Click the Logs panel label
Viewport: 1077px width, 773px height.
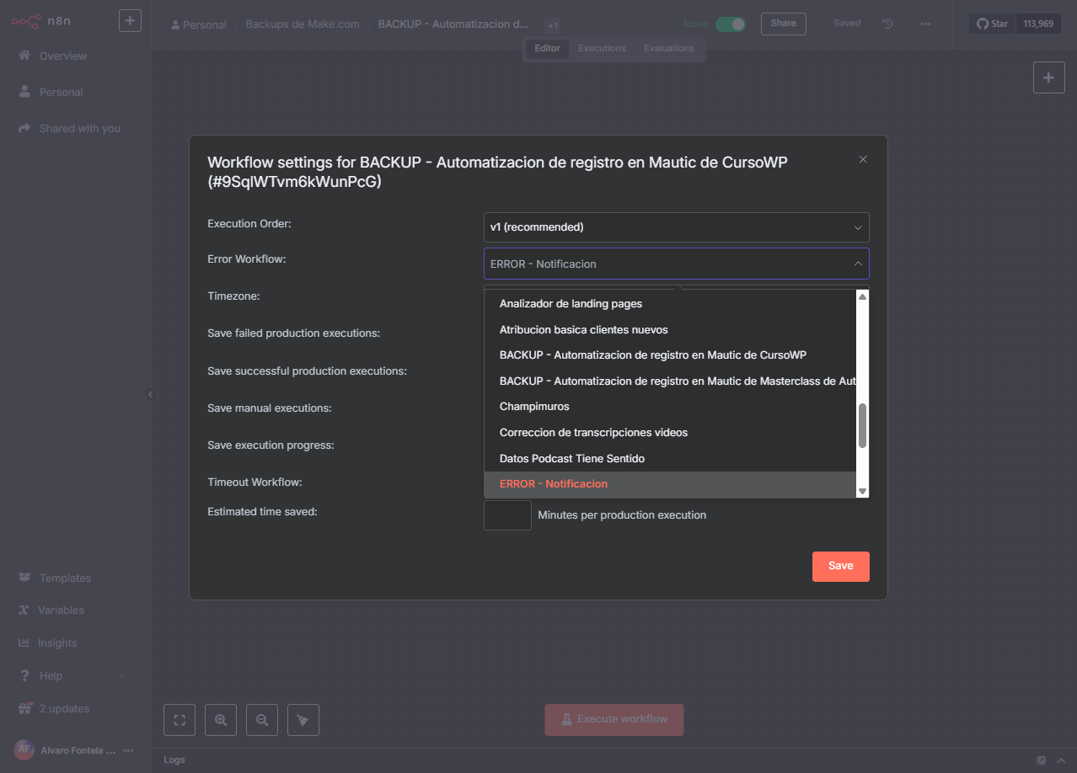click(174, 760)
